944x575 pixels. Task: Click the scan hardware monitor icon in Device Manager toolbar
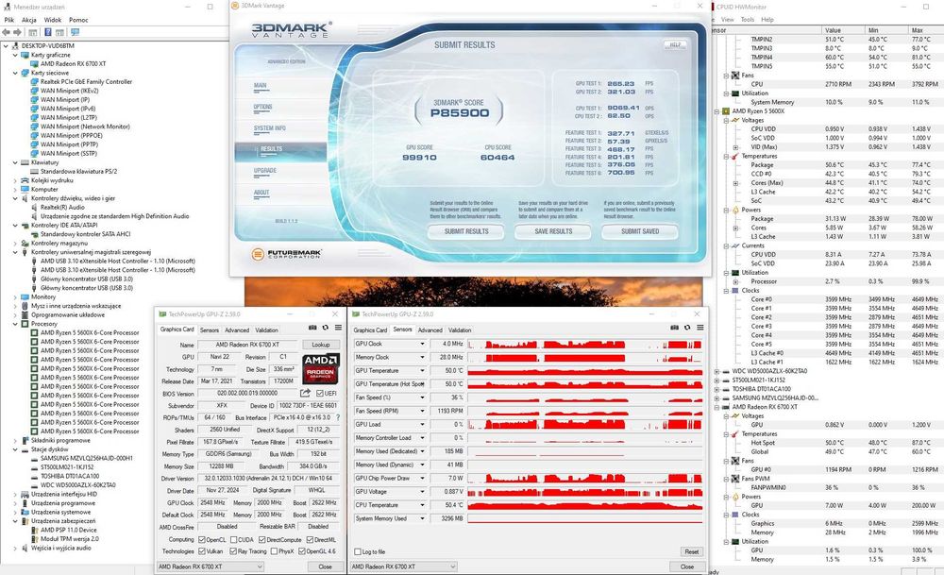[75, 32]
